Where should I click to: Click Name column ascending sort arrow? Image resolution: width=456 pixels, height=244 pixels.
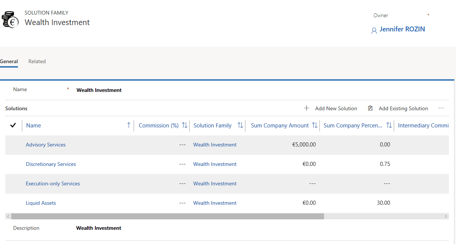[129, 125]
